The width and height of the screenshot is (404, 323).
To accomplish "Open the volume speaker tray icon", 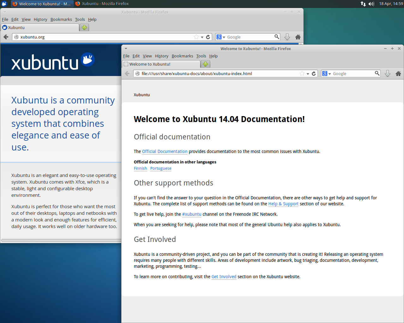I will (x=371, y=4).
